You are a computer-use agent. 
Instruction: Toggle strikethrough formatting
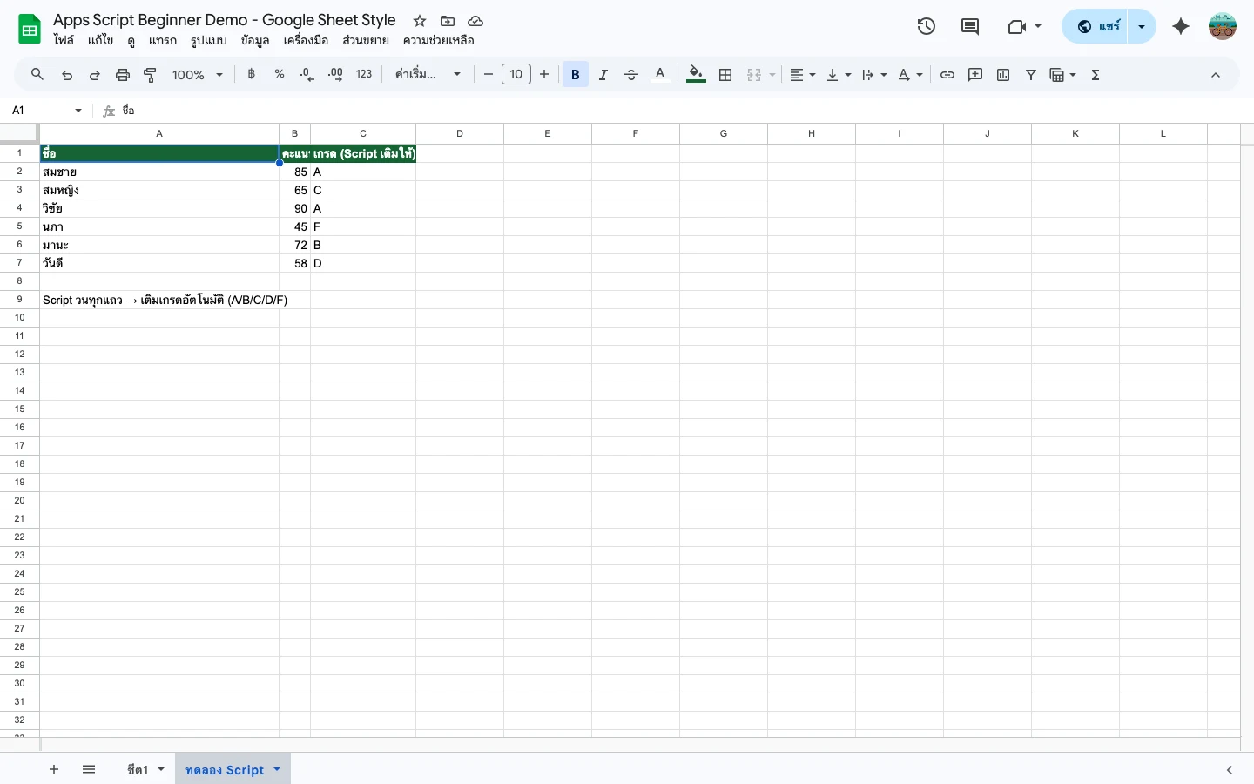pyautogui.click(x=631, y=75)
